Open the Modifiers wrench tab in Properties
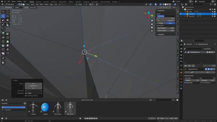This screenshot has height=122, width=217. (x=181, y=73)
